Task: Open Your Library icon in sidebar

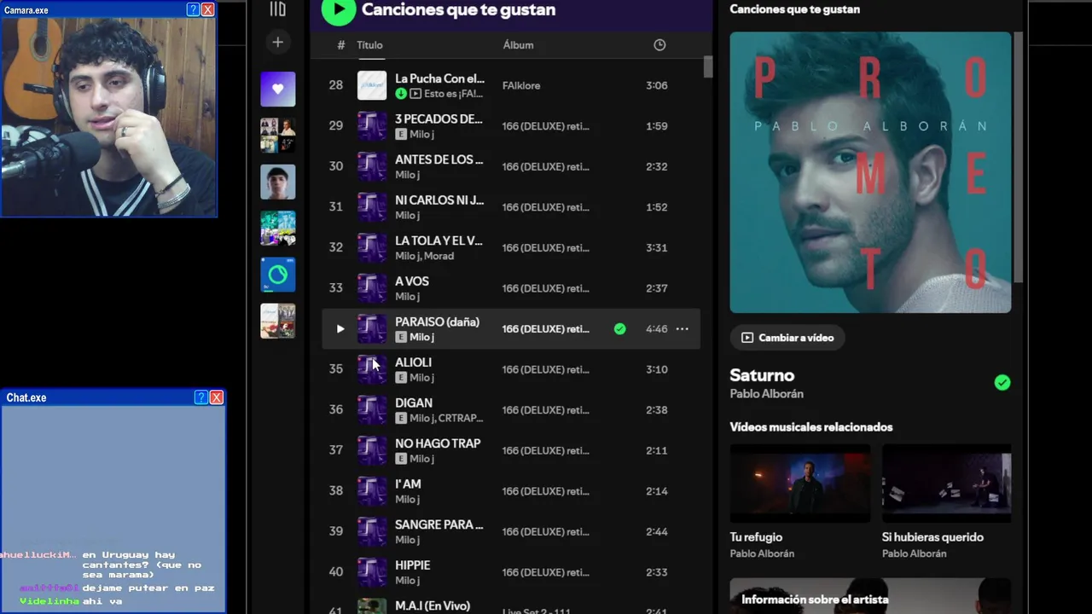Action: pos(277,9)
